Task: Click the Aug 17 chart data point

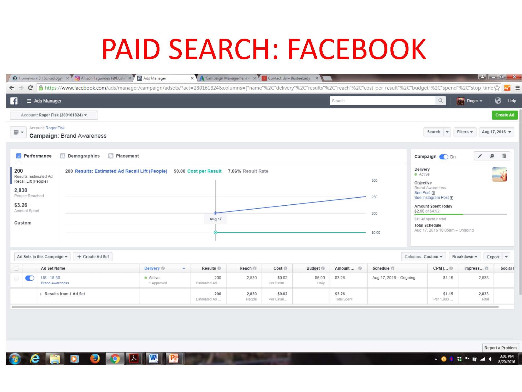Action: pyautogui.click(x=215, y=213)
